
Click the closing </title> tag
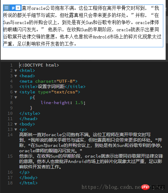pos(75,87)
